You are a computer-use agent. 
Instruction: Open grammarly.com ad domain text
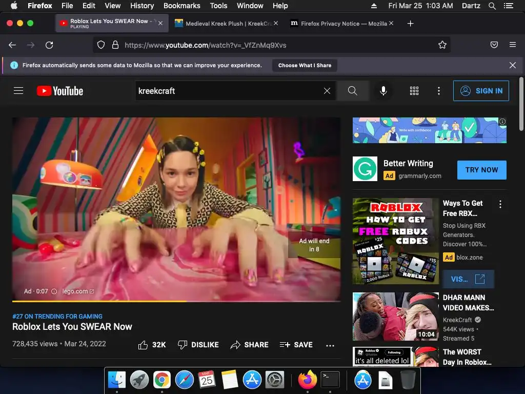[419, 176]
